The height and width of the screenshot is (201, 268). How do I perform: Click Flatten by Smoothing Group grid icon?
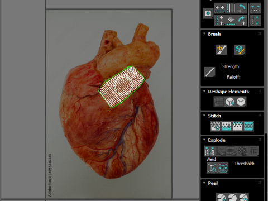pyautogui.click(x=232, y=151)
